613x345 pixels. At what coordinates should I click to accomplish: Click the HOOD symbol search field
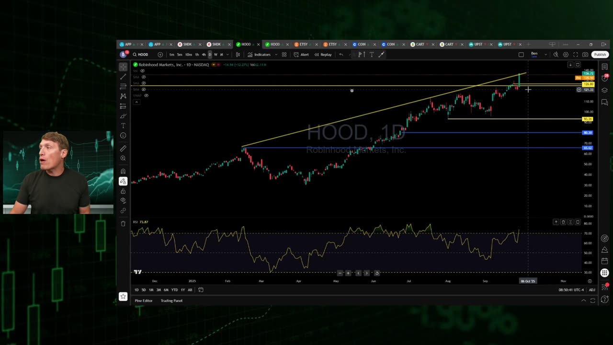coord(143,55)
